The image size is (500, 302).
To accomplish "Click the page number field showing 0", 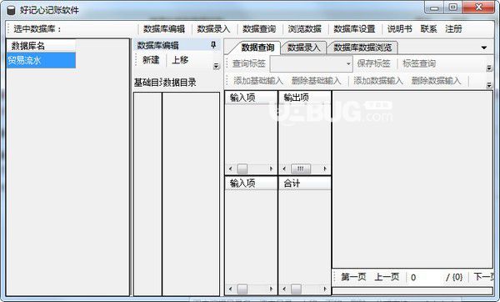I will [x=426, y=278].
